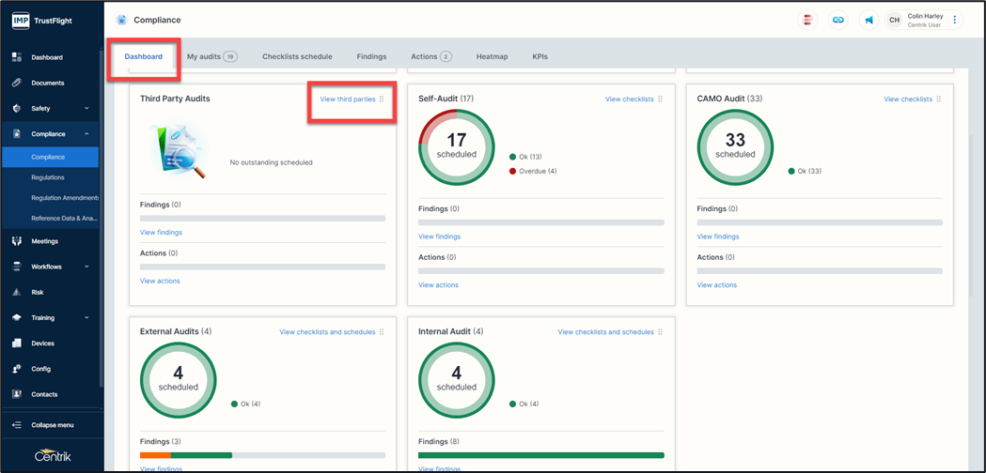Screen dimensions: 986x473
Task: Open the KPIs tab
Action: click(540, 56)
